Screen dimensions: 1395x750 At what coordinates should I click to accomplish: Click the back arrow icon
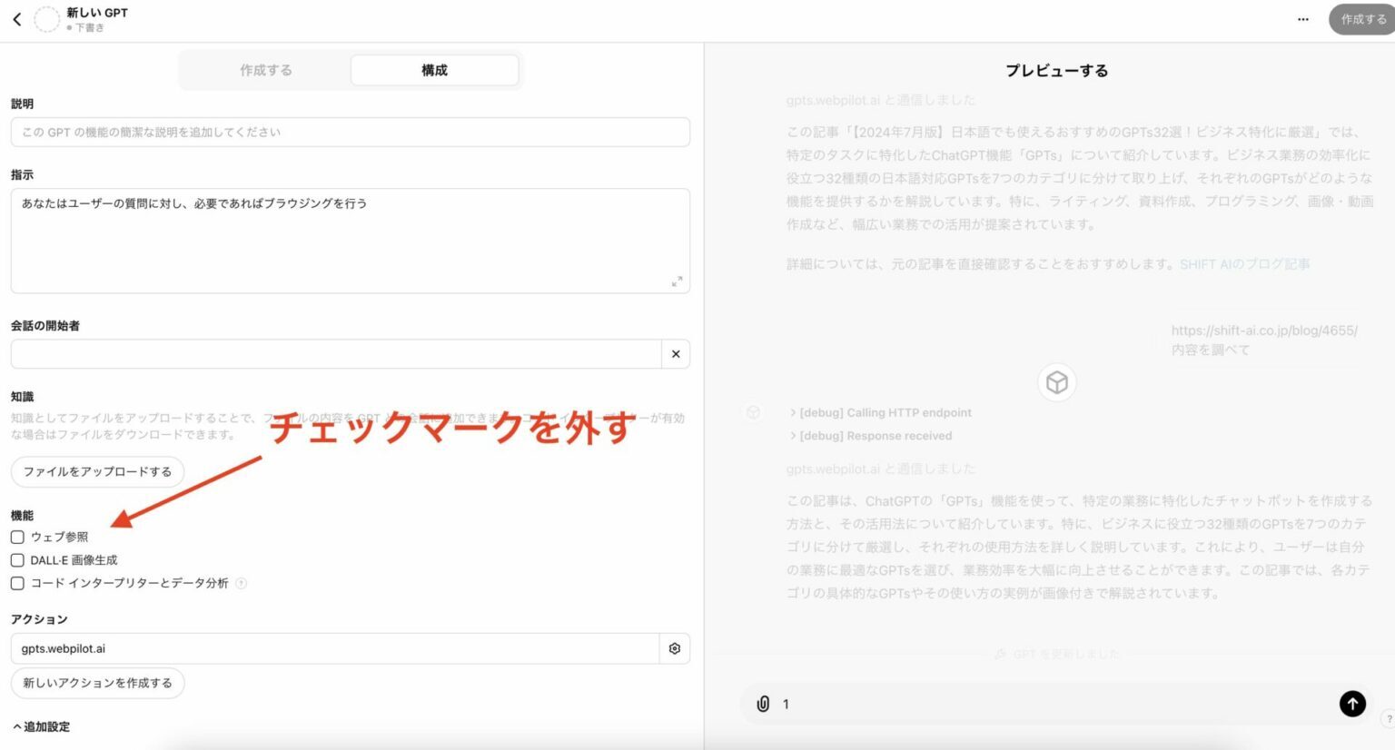coord(16,19)
